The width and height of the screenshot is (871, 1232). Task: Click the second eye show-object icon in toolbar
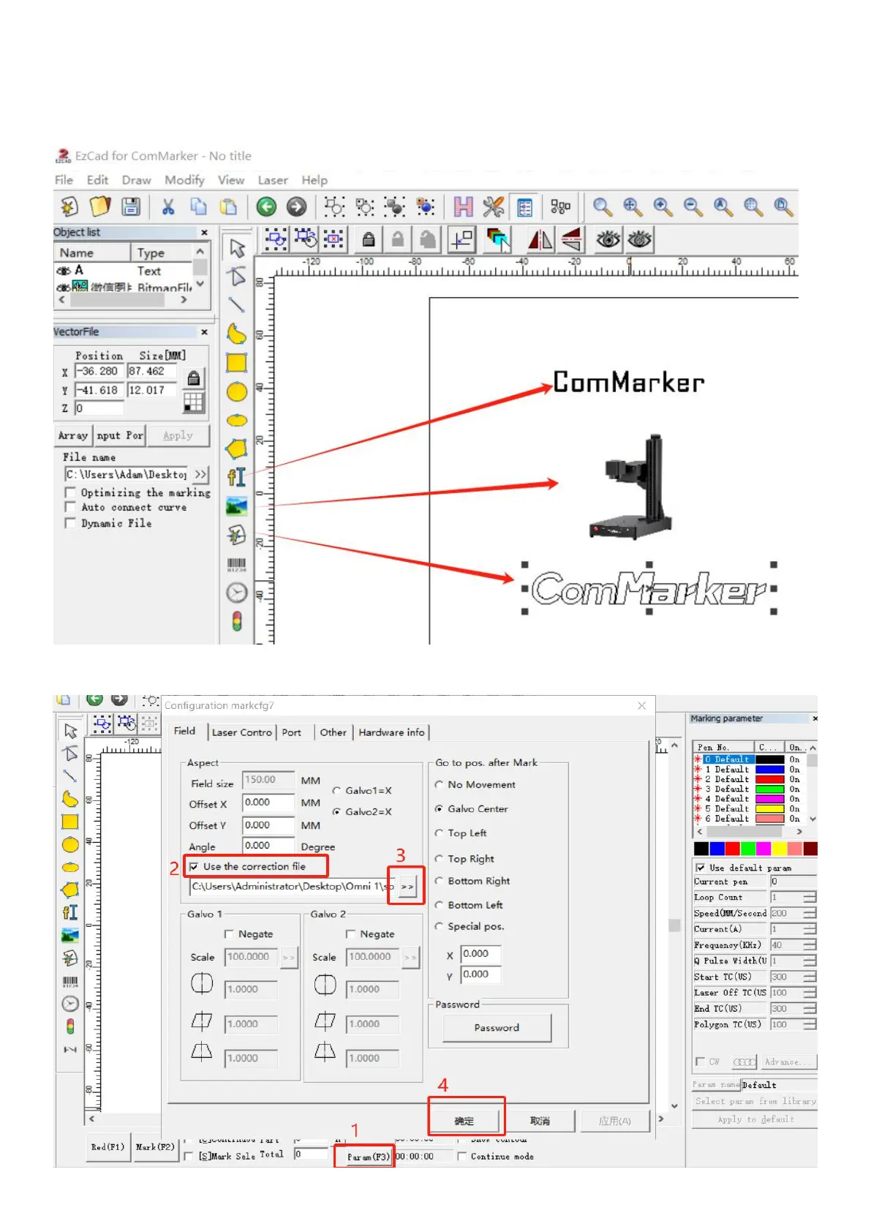[639, 239]
